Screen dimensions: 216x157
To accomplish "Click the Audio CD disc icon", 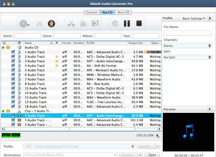I will (x=19, y=48).
